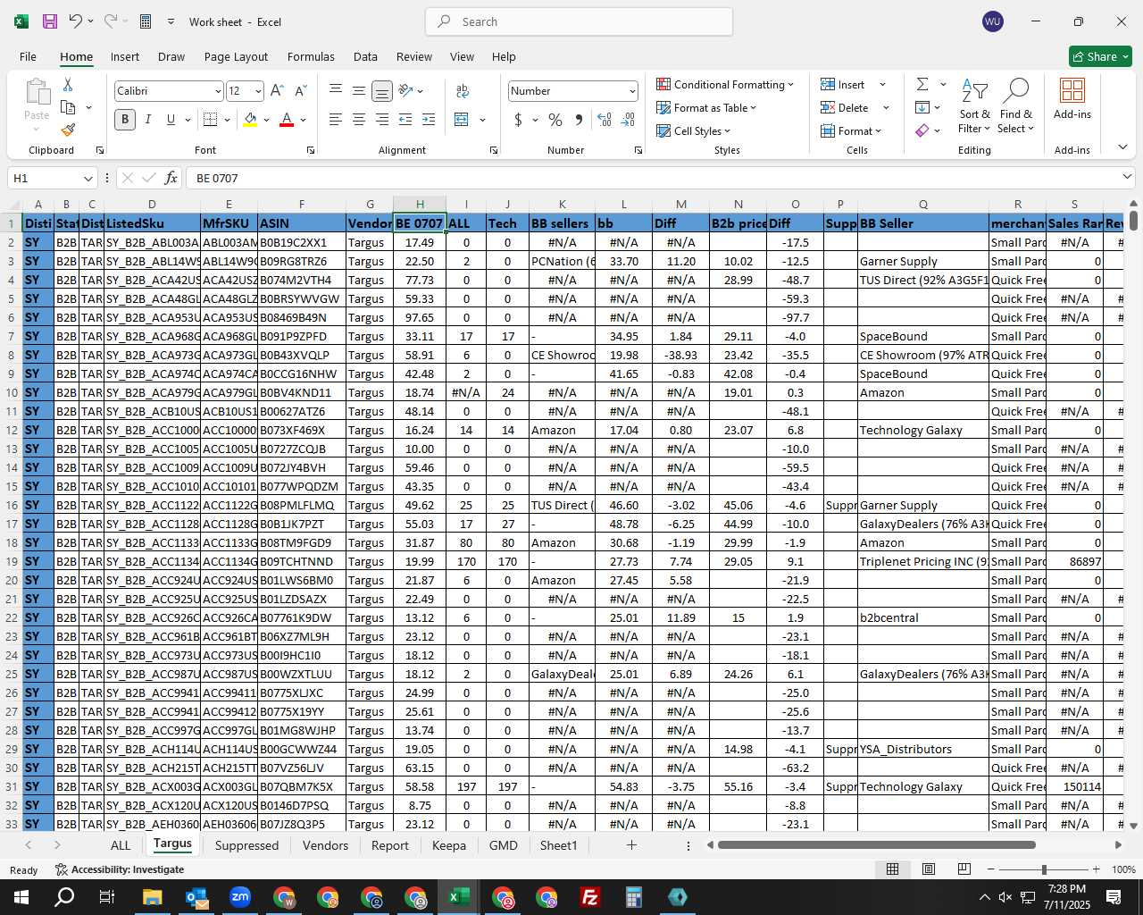Click the Fill Color bucket icon

pos(250,120)
